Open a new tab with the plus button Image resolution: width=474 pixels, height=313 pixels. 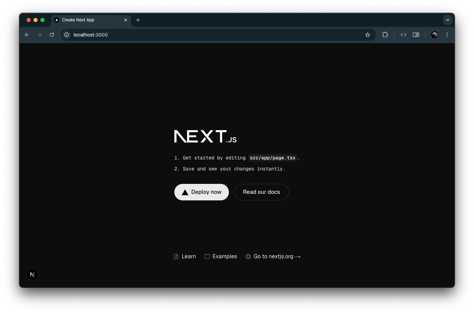pos(138,20)
